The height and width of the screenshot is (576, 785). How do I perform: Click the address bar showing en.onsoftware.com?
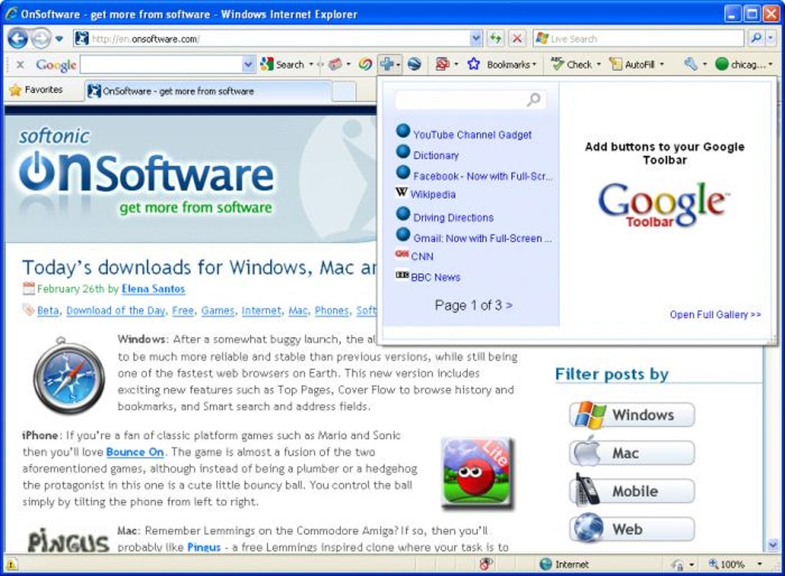coord(273,38)
